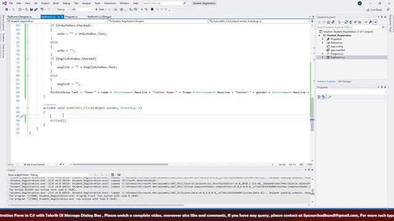394x221 pixels.
Task: Close the Properties panel
Action: click(x=385, y=87)
